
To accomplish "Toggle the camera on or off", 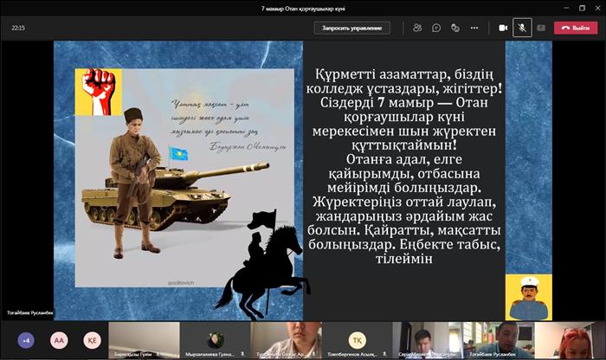I will 503,28.
